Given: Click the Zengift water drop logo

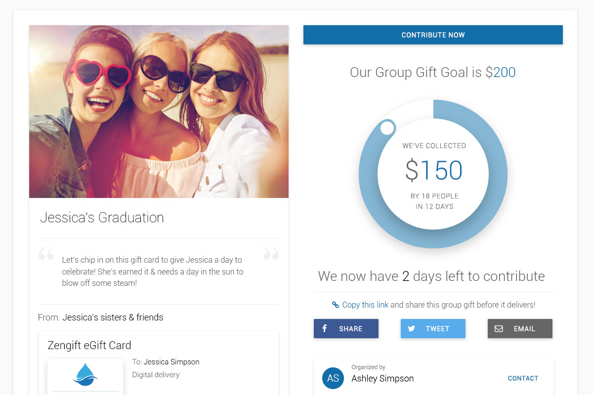Looking at the screenshot, I should pyautogui.click(x=85, y=374).
